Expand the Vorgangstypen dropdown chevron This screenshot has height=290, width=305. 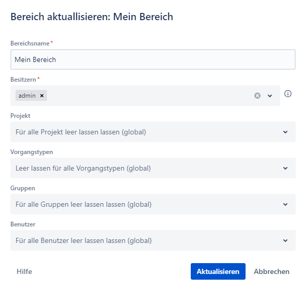285,168
